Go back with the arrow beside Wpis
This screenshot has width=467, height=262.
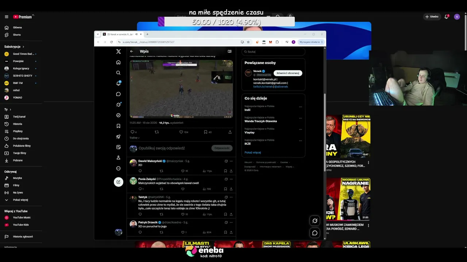point(132,51)
